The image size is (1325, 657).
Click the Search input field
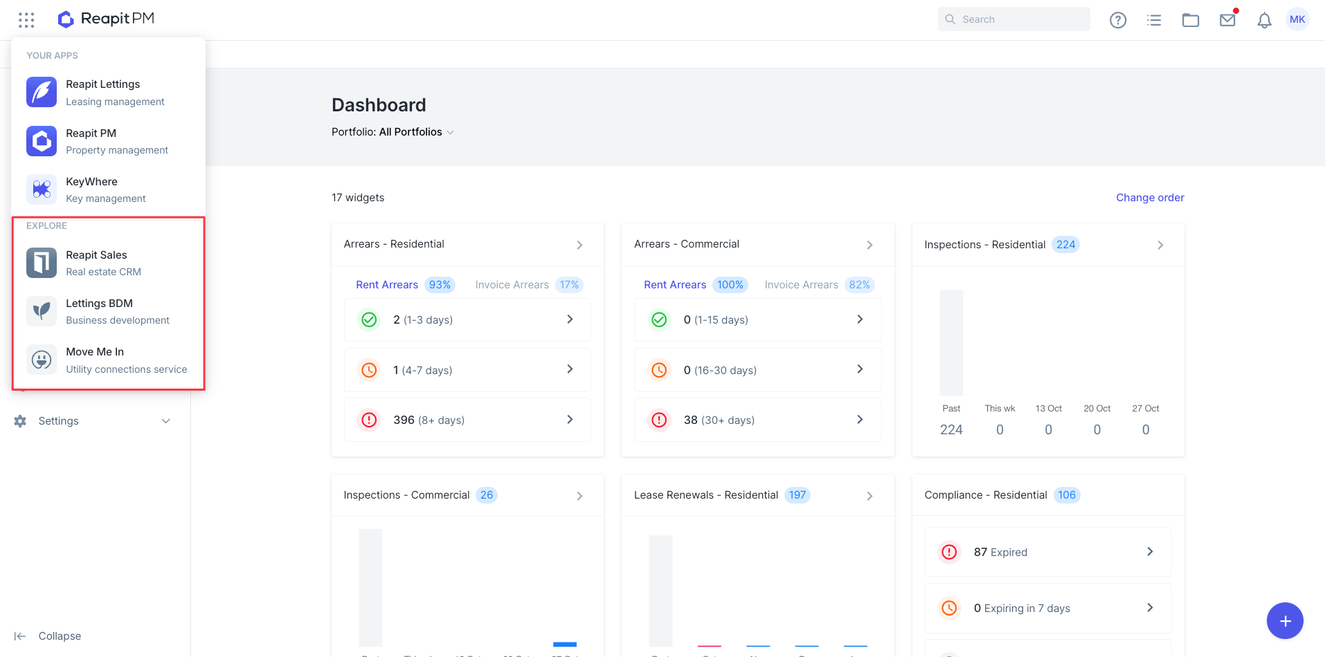pyautogui.click(x=1014, y=19)
